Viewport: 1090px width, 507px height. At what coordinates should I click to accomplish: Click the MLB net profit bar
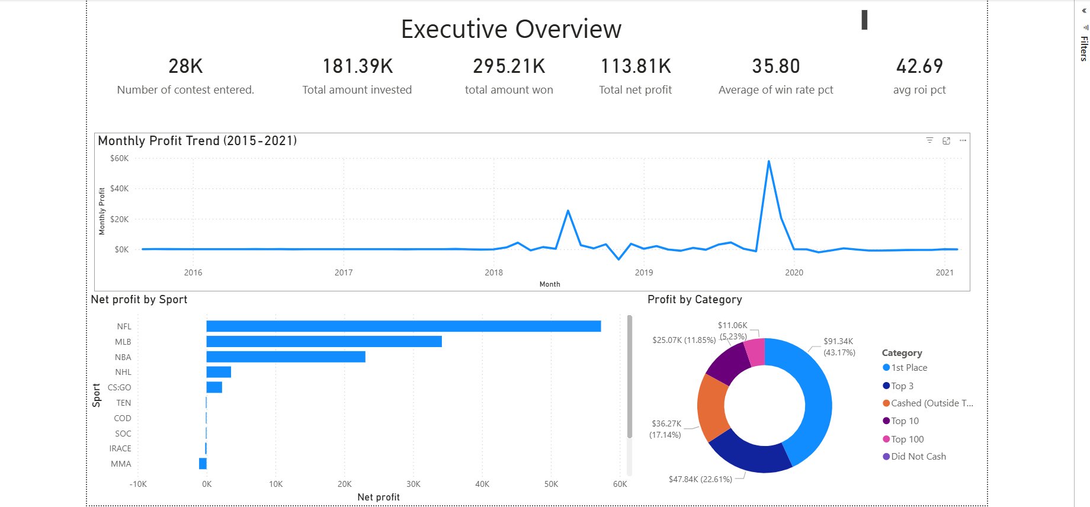click(323, 342)
